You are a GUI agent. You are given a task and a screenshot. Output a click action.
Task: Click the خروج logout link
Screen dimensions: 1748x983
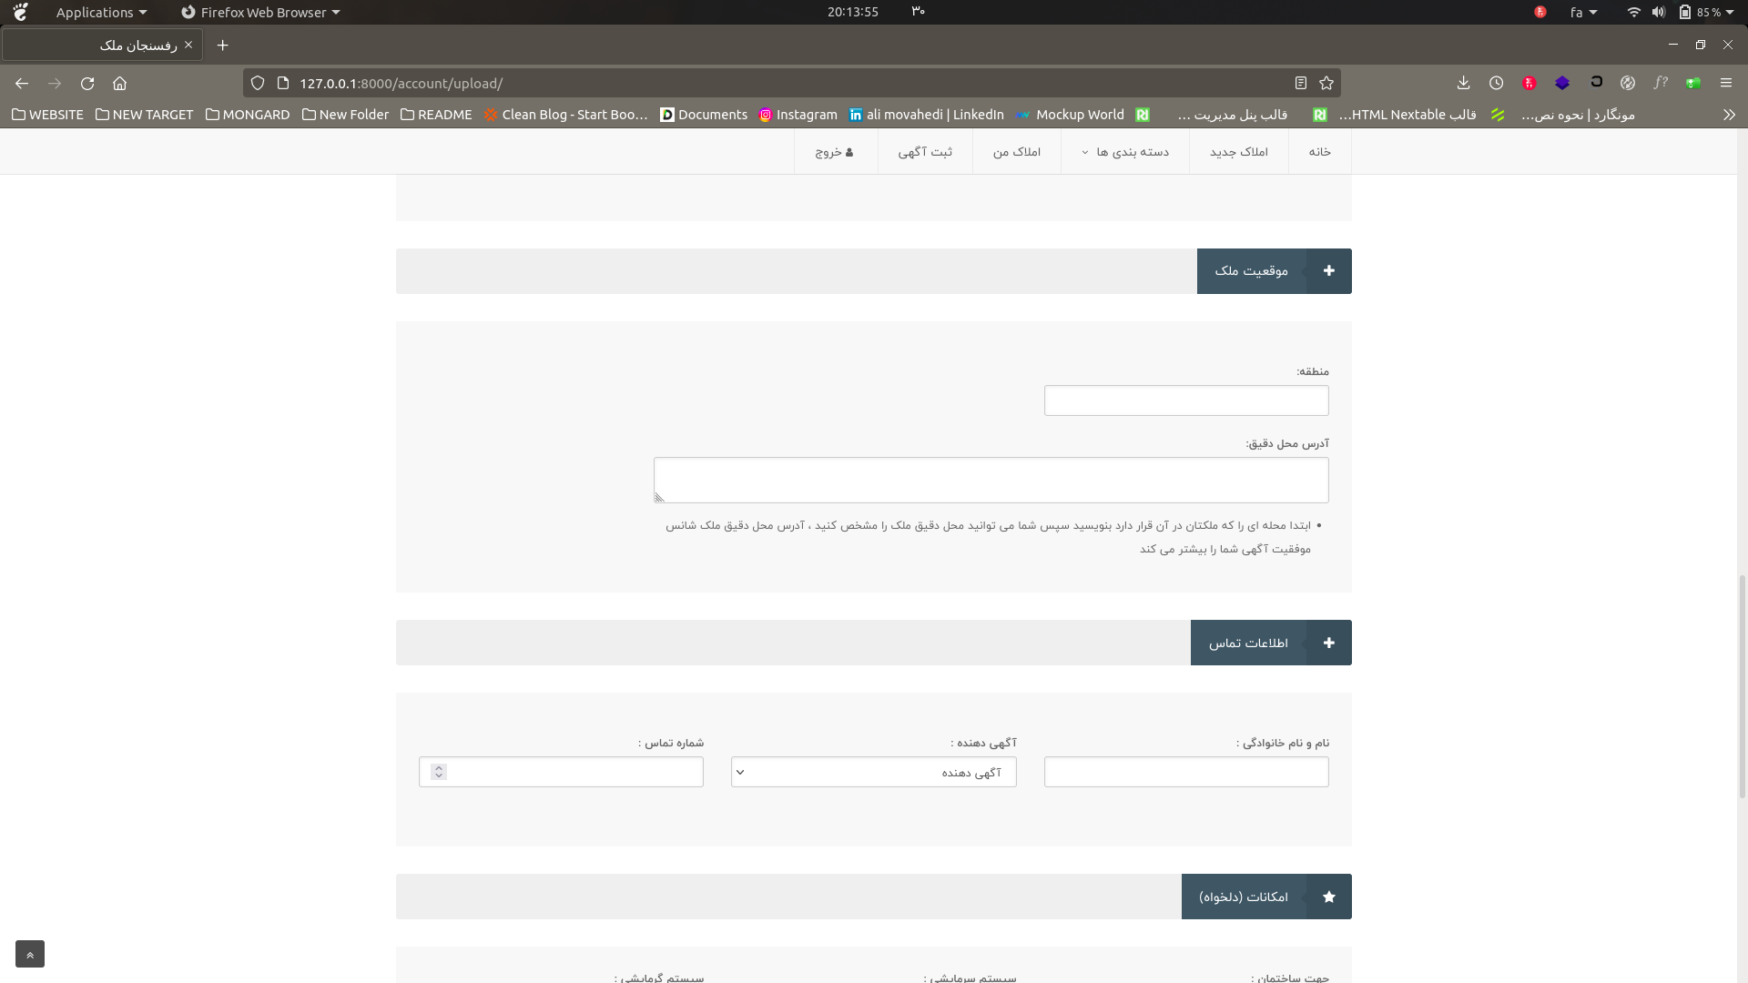834,152
